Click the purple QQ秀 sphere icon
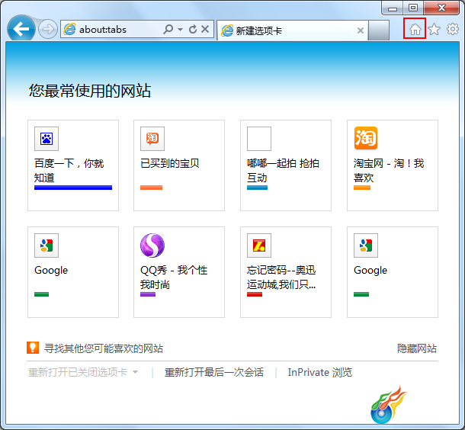 click(x=152, y=245)
